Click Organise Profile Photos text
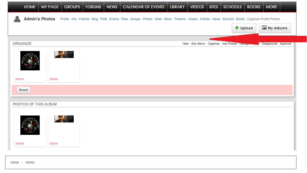This screenshot has height=173, width=307. click(263, 19)
